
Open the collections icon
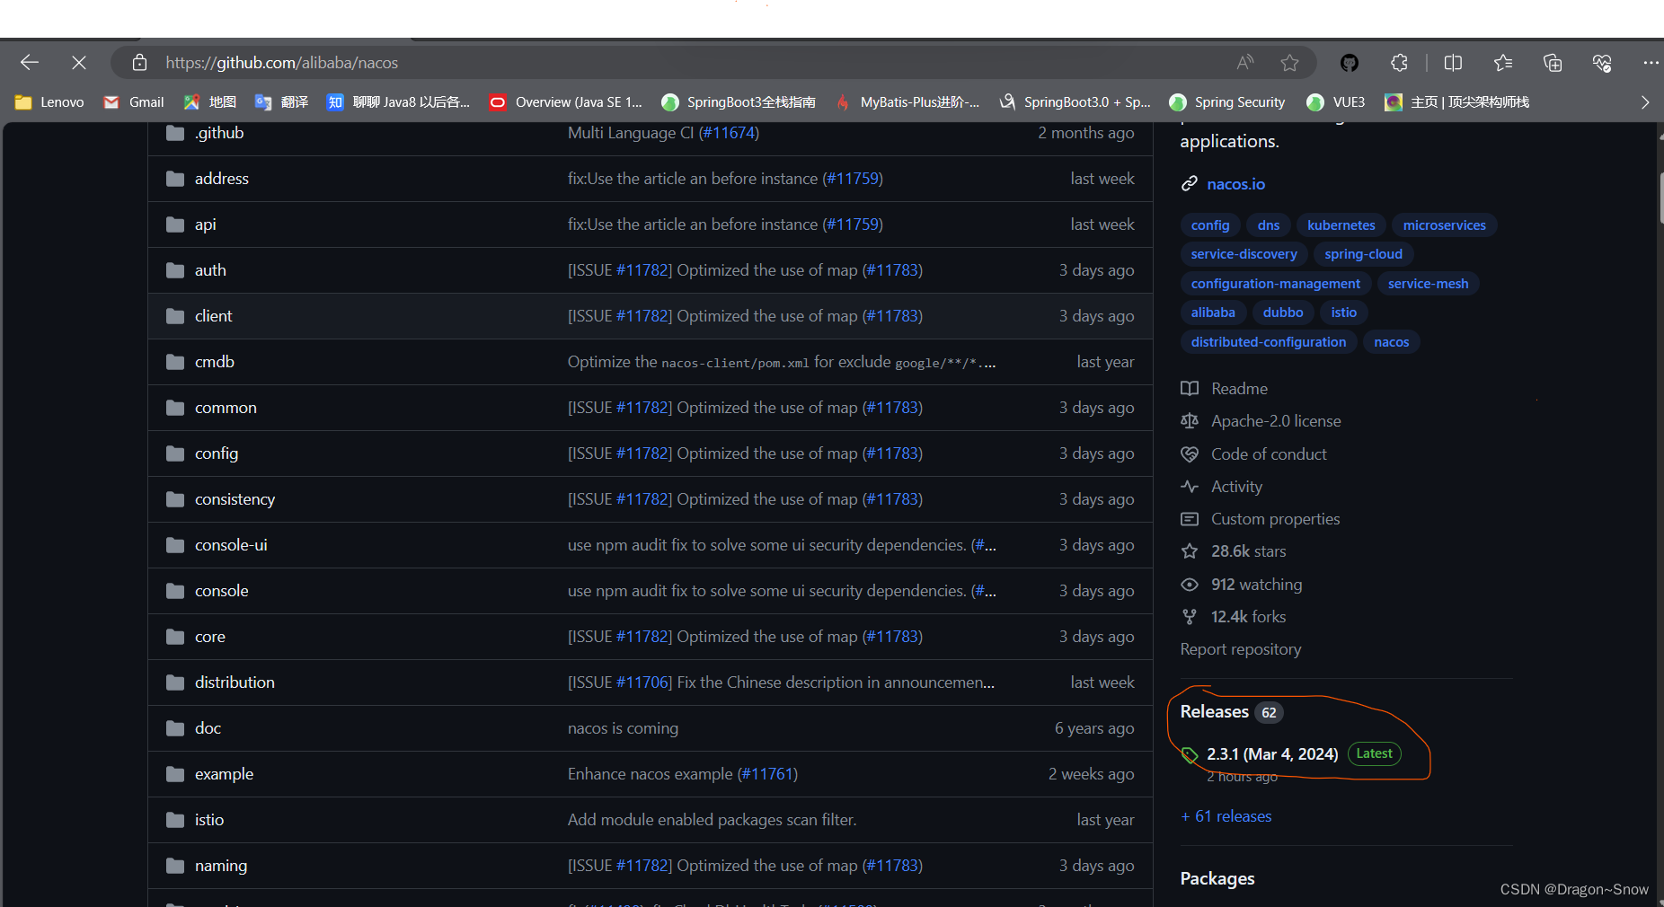click(1553, 62)
